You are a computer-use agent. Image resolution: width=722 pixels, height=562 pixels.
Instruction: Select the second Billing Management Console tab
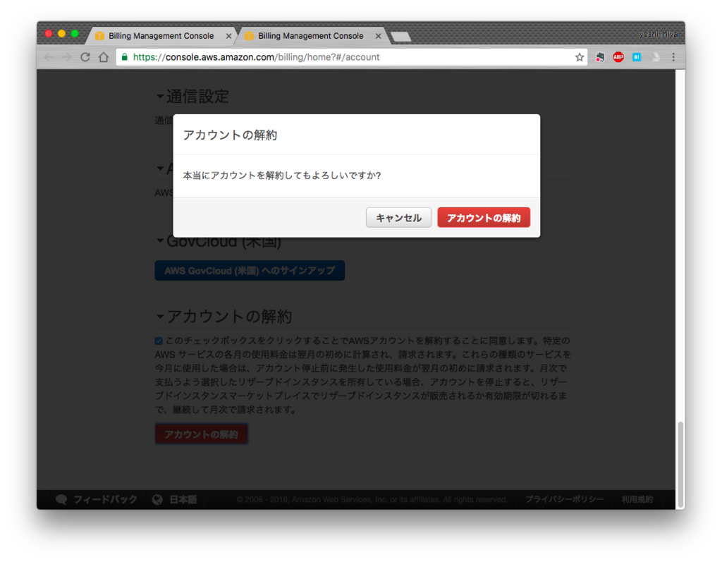[311, 36]
